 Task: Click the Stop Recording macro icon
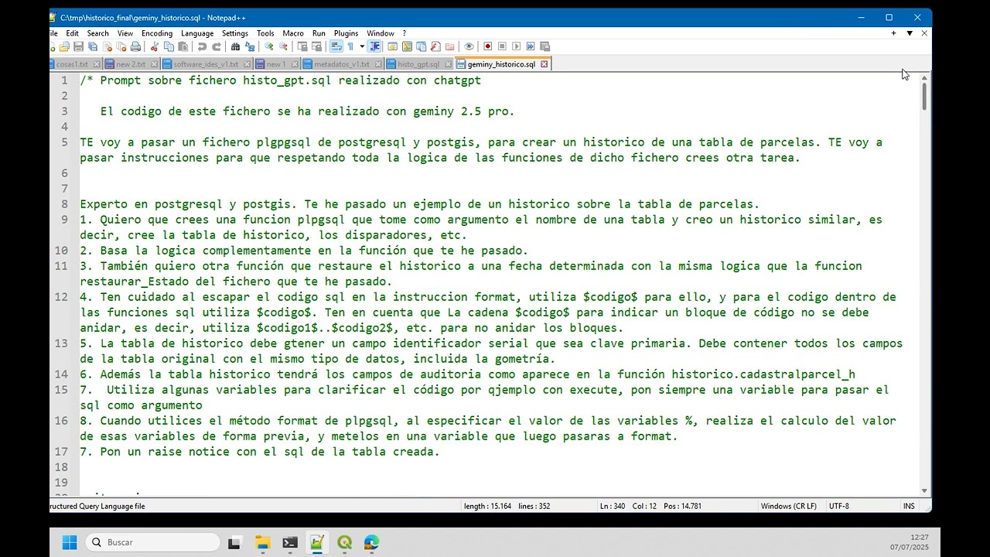pos(501,46)
